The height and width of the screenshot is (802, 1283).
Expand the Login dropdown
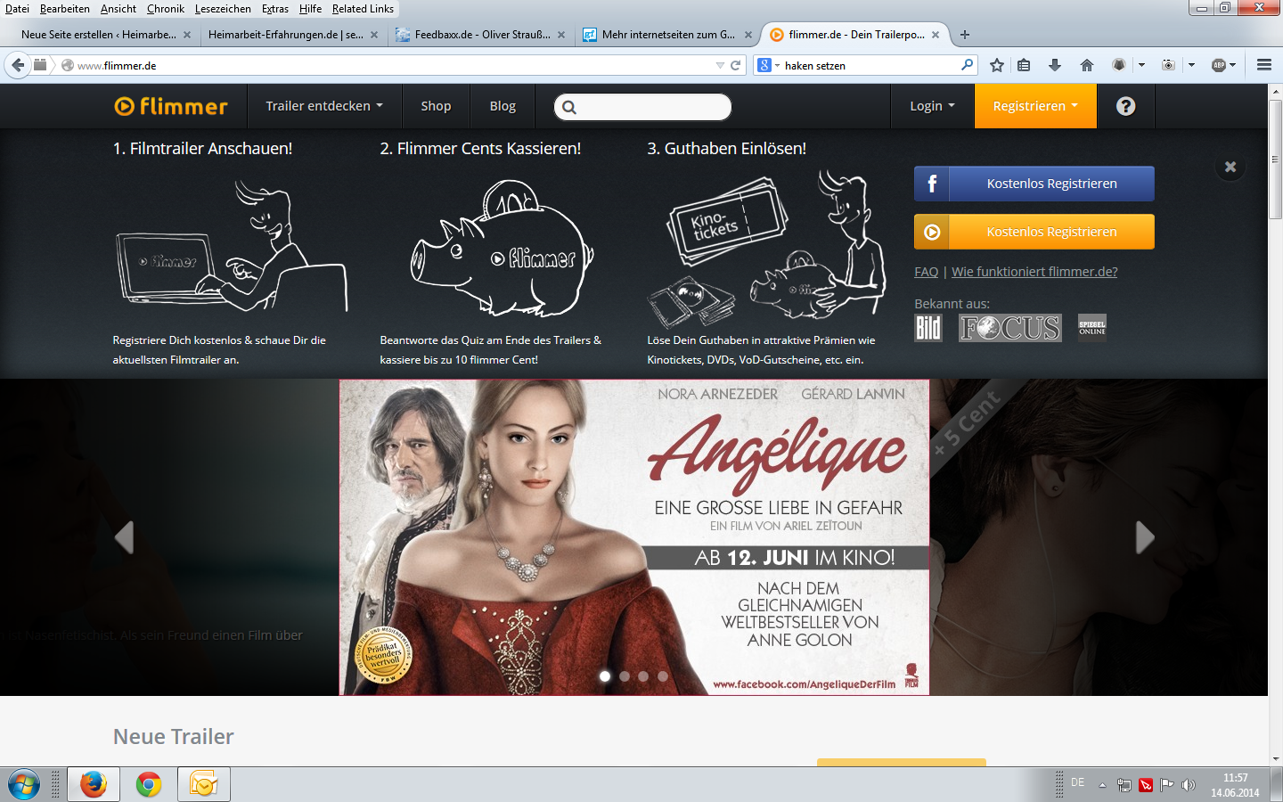932,106
